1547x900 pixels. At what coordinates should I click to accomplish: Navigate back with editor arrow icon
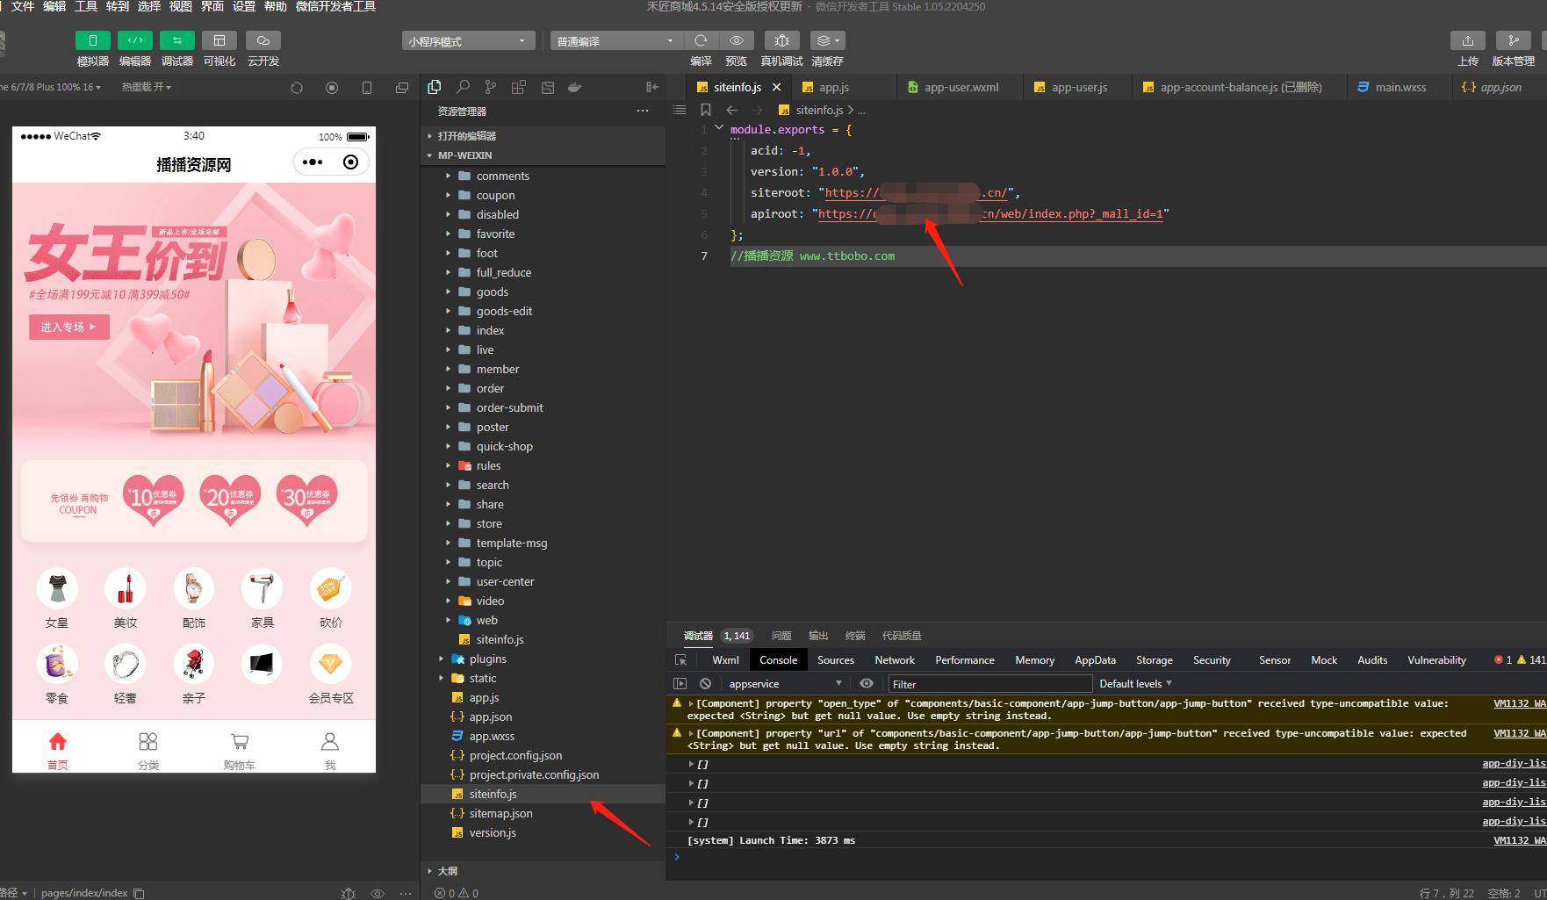click(x=731, y=110)
